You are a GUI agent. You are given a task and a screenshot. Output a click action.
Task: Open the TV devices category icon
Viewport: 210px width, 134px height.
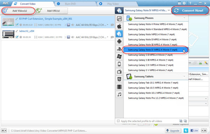[119, 72]
